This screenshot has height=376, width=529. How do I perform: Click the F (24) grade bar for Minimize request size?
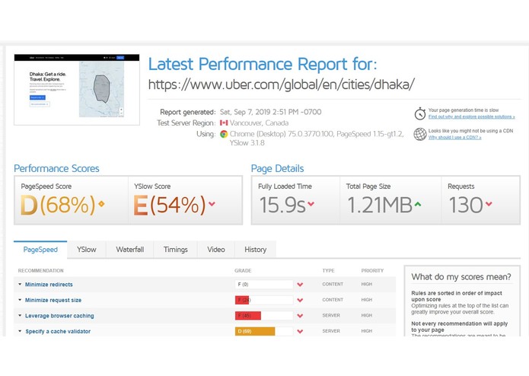[x=264, y=300]
